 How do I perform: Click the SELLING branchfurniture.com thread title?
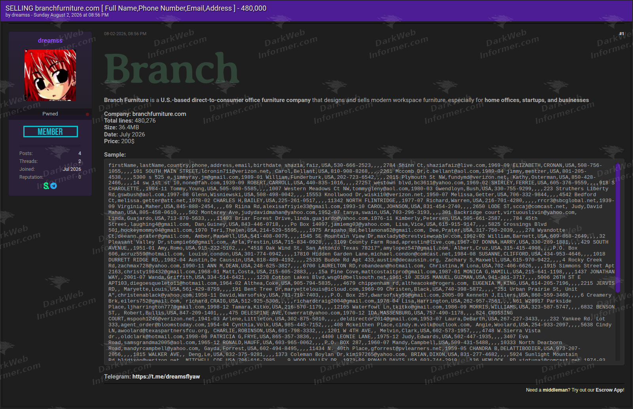click(136, 8)
